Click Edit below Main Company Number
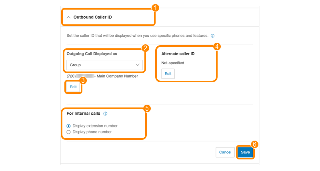The width and height of the screenshot is (320, 171). [x=73, y=87]
